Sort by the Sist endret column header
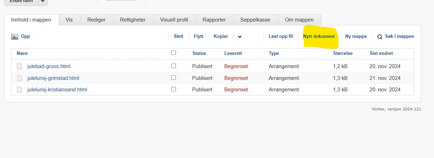Screen dimensions: 434x158 (x=382, y=53)
